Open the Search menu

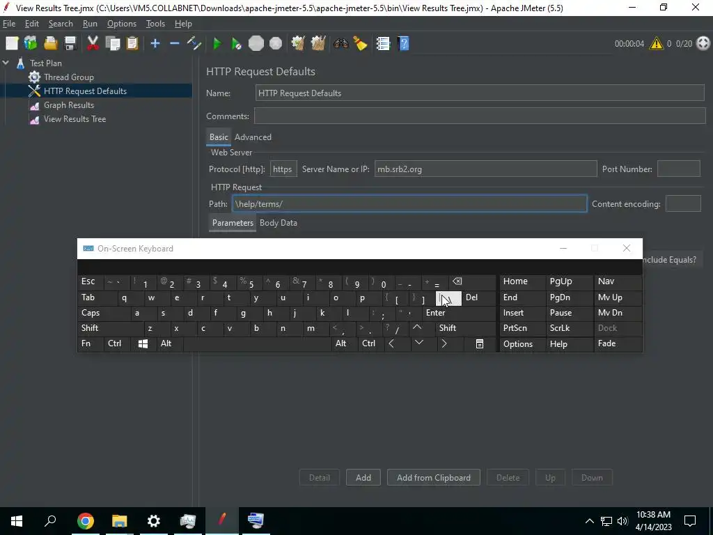point(61,24)
